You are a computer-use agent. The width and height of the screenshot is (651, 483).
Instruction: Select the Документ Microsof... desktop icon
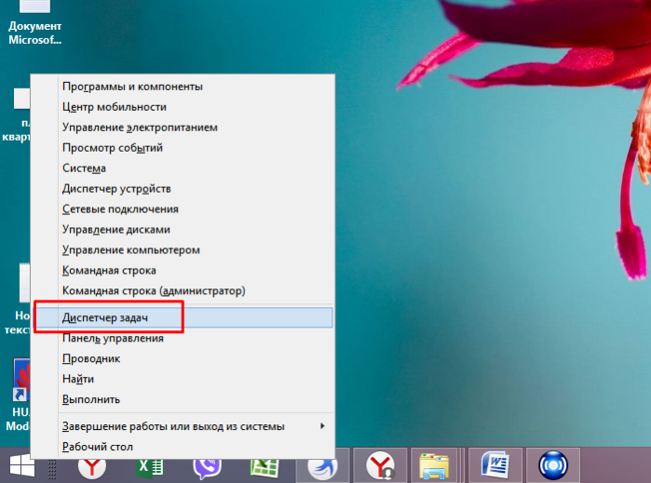coord(34,23)
